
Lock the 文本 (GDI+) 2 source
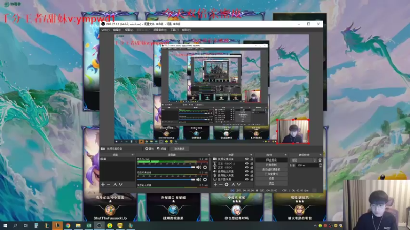tap(252, 163)
